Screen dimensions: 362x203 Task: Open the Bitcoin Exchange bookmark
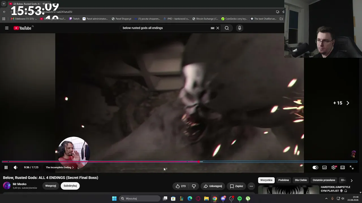205,19
